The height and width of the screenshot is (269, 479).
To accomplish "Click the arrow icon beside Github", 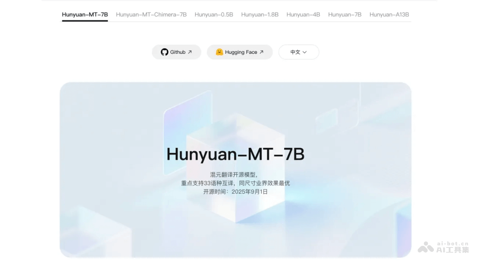I will coord(190,52).
